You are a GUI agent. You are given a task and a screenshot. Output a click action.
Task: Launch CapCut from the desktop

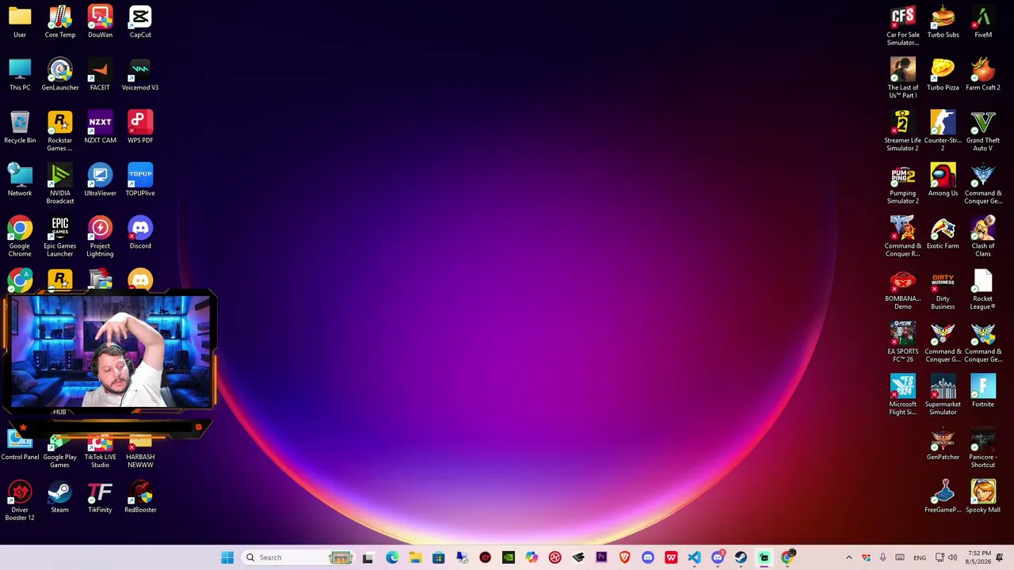pyautogui.click(x=140, y=22)
